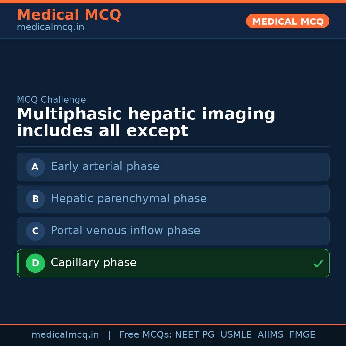Select the 'Early arterial phase' answer text
Screen dimensions: 346x346
pos(105,167)
